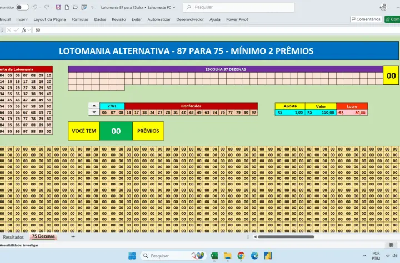
Task: Open the Layout da Página tab
Action: [x=49, y=19]
